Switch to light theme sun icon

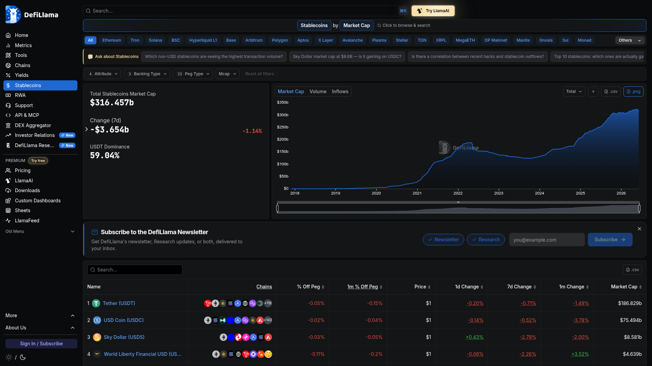[9, 357]
